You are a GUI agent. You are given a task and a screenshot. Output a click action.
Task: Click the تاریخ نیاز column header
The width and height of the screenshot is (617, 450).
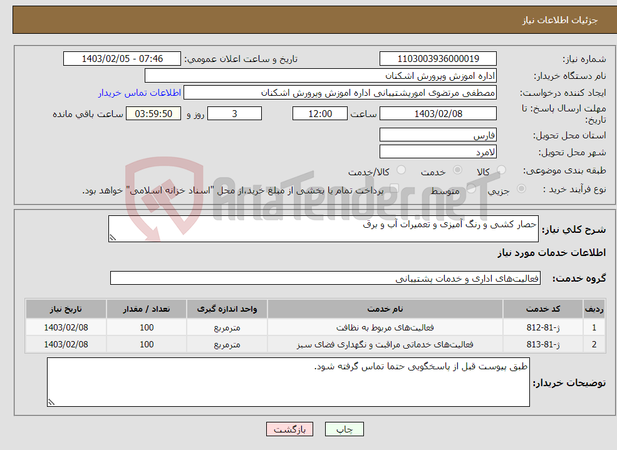point(66,309)
